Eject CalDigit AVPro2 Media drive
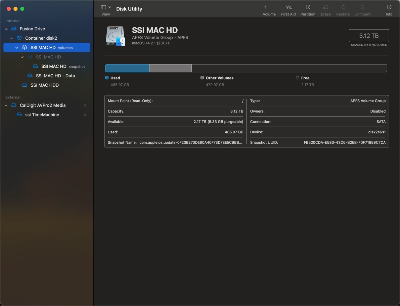Screen dimensions: 400x306 (85, 105)
